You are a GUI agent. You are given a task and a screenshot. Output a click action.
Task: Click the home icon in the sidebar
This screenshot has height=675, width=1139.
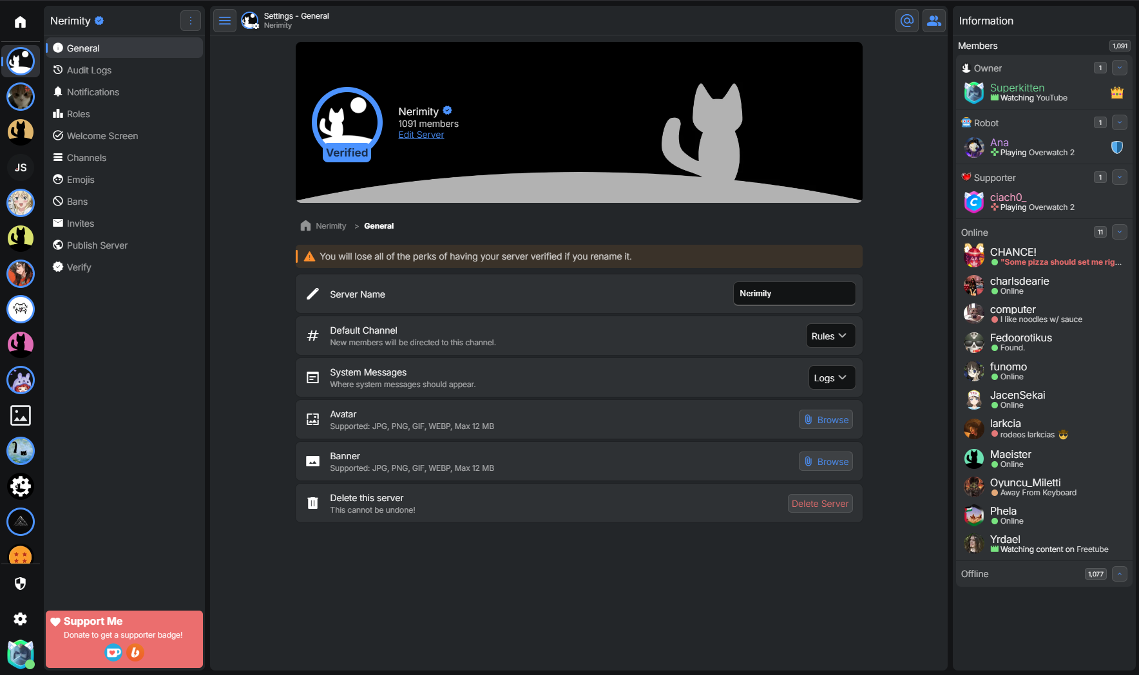click(x=21, y=22)
